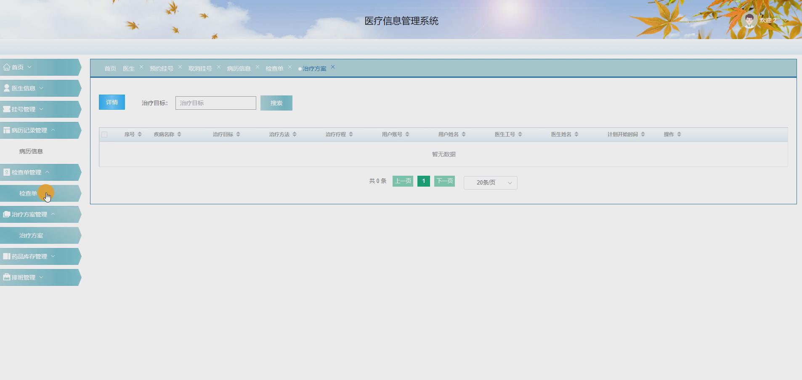
Task: Open 挂号管理 via its sidebar icon
Action: pos(6,109)
